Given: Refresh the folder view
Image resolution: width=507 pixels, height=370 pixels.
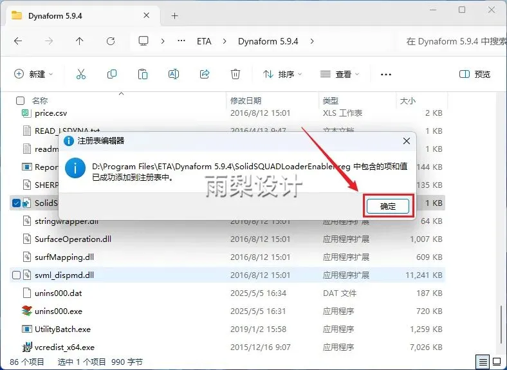Looking at the screenshot, I should [x=111, y=41].
